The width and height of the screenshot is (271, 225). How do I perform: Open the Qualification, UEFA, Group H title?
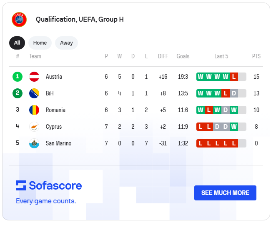point(80,19)
